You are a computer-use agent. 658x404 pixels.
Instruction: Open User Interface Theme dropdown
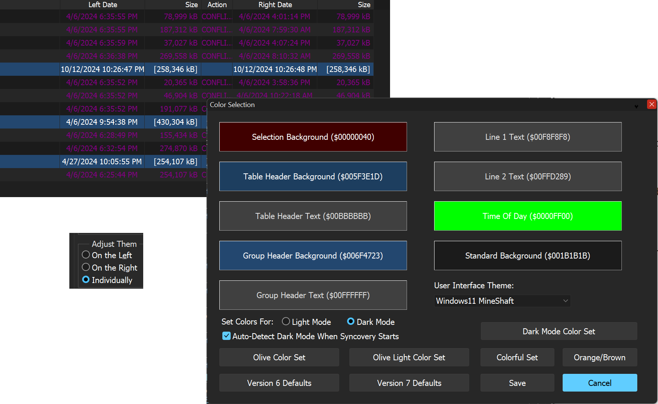(502, 301)
